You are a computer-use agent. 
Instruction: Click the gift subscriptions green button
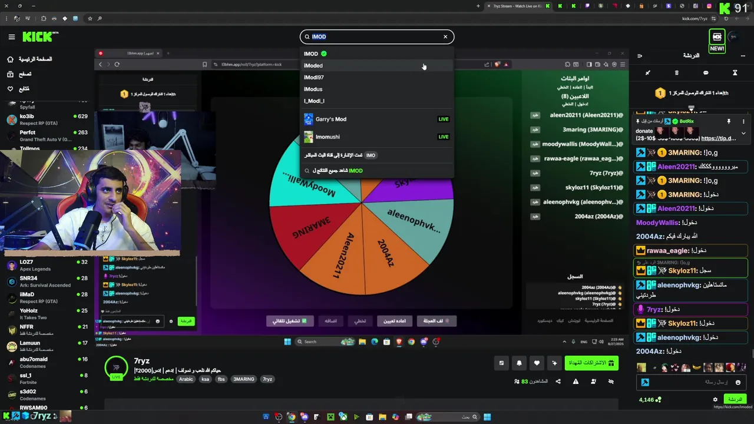(591, 363)
